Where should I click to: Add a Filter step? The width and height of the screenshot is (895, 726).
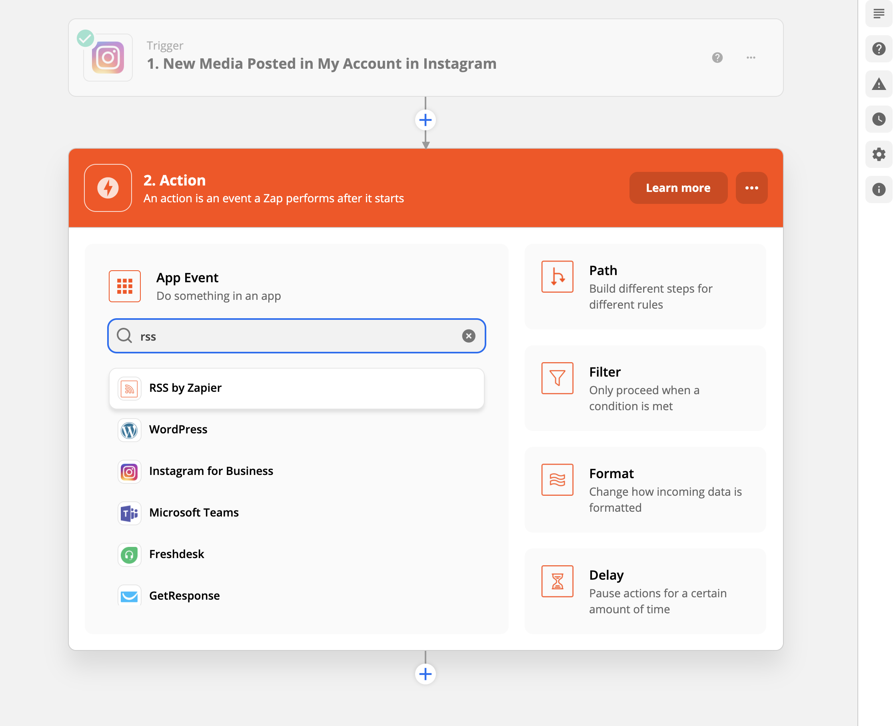(x=645, y=389)
